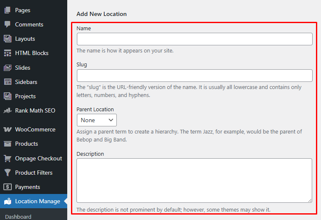Focus the Name text field
The width and height of the screenshot is (321, 220).
[195, 39]
